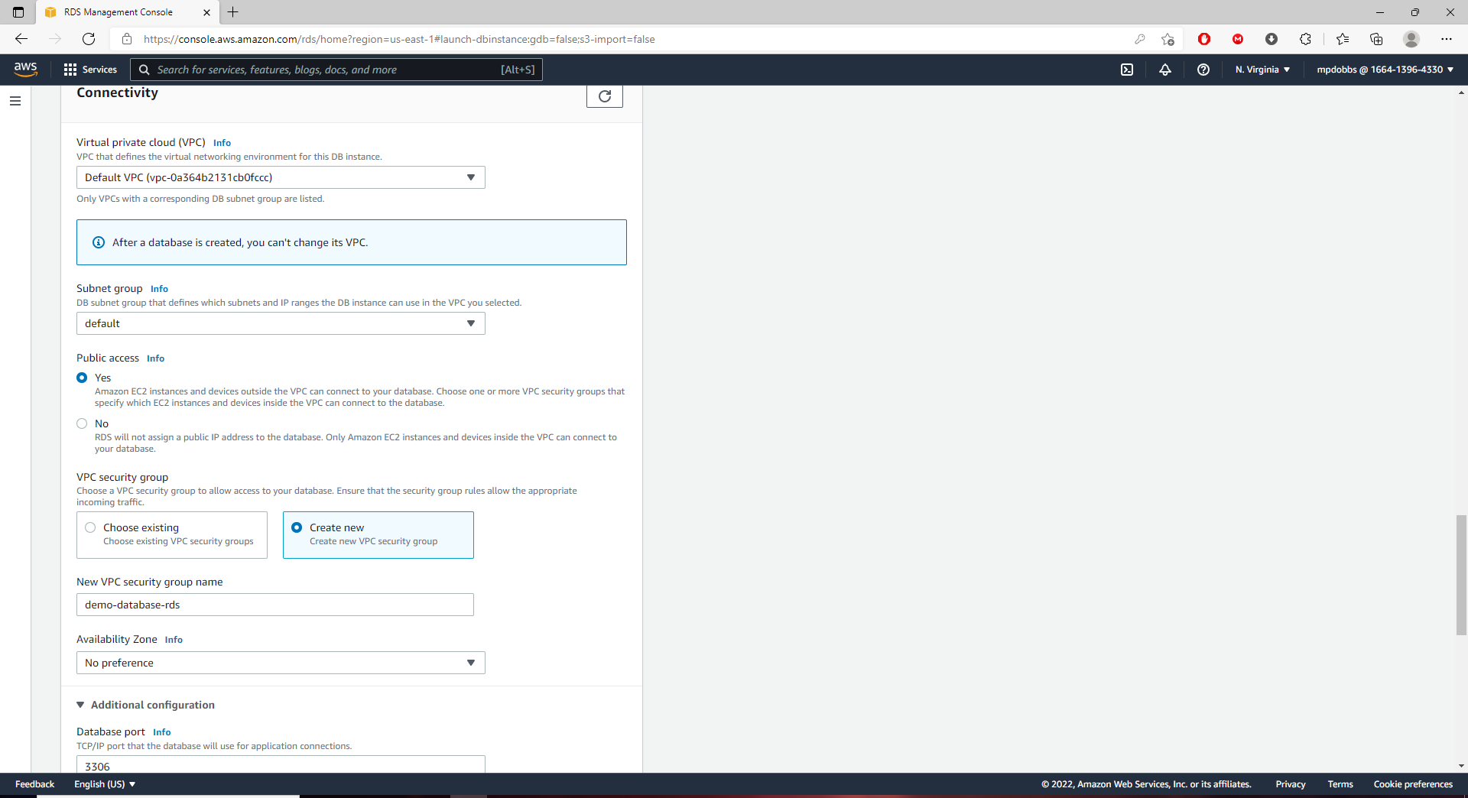Open the Services grid menu
Screen dimensions: 1468x798
(90, 70)
